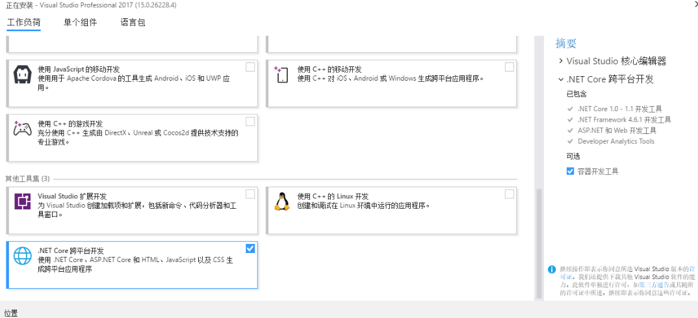The width and height of the screenshot is (698, 318).
Task: Select the .NET Core 跨平台开发 card title
Action: coord(71,251)
